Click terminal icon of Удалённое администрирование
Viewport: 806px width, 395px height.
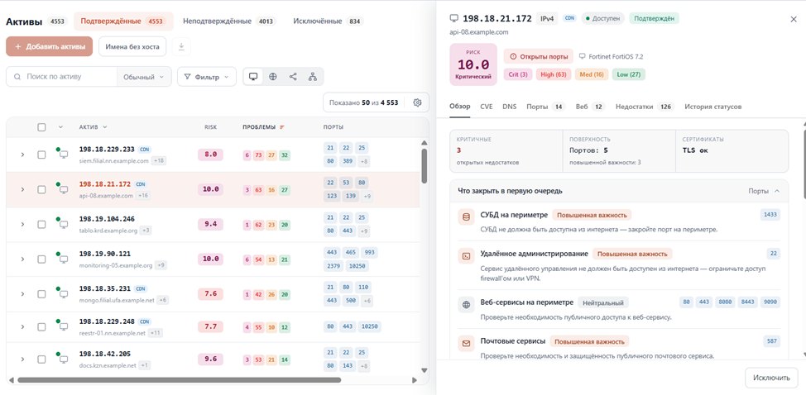(466, 255)
